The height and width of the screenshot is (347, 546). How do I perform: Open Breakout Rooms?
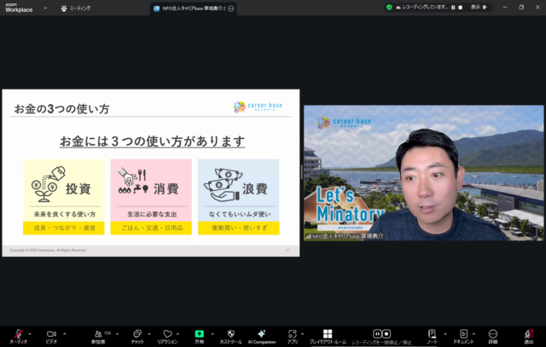327,334
